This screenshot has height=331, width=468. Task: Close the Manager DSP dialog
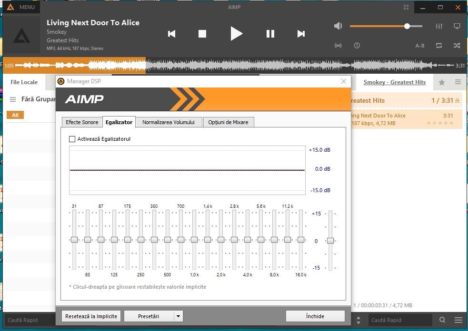tap(344, 81)
